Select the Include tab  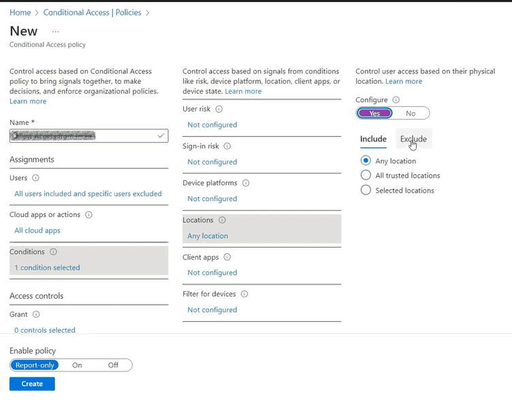[x=373, y=139]
